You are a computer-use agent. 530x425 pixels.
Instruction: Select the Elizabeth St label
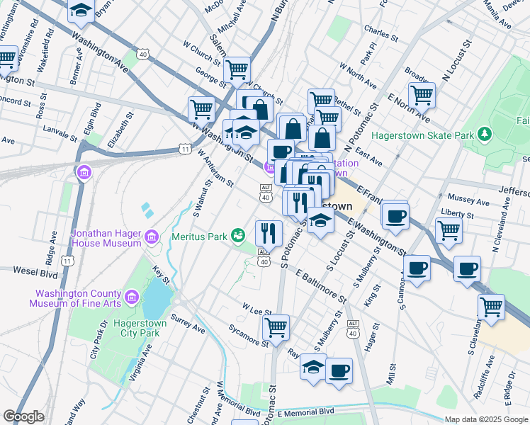pos(120,130)
